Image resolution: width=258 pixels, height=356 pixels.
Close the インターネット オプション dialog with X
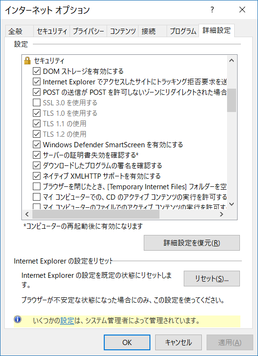point(242,10)
